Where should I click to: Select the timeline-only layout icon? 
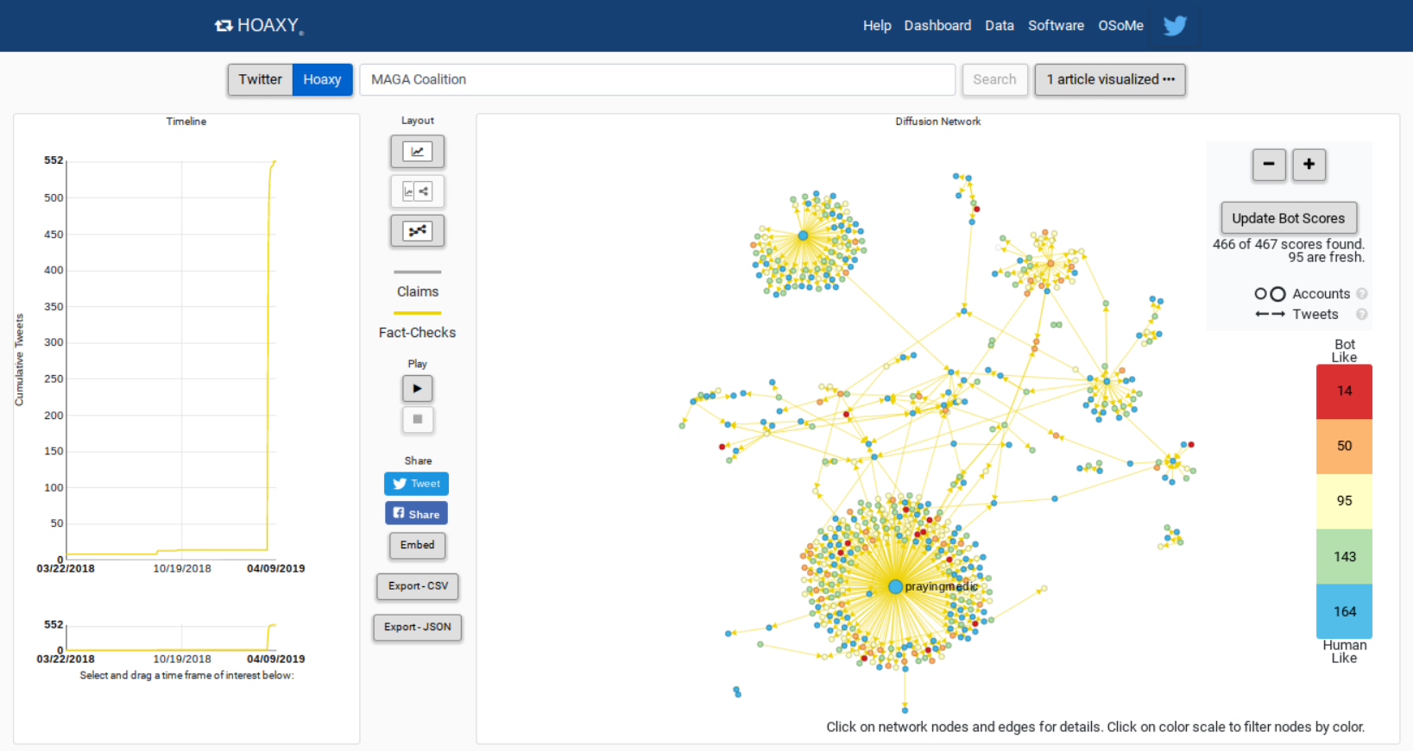click(x=417, y=152)
